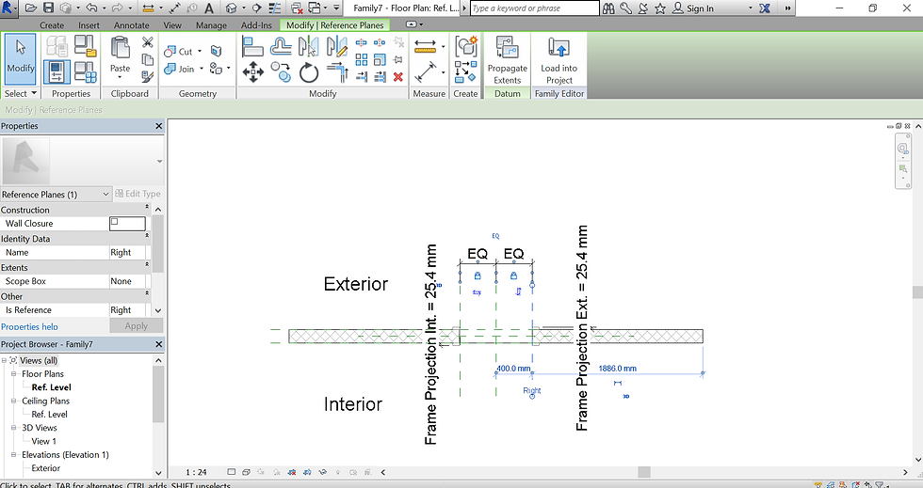This screenshot has width=923, height=488.
Task: Choose Mirror - Draw Axis tool
Action: click(x=337, y=46)
